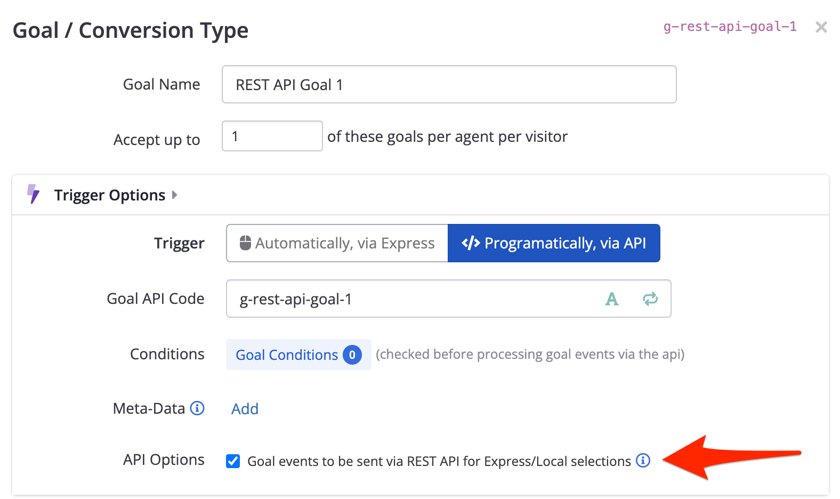Close the Goal / Conversion Type dialog

click(x=821, y=27)
